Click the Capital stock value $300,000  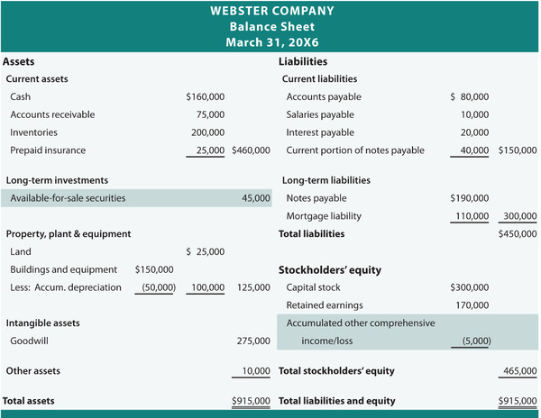coord(469,287)
